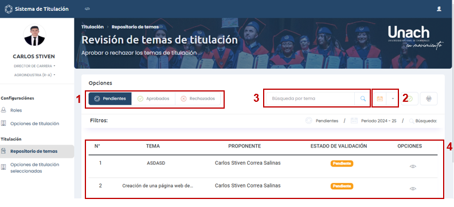
Task: Click the Repositorio de temas sidebar icon
Action: 4,151
